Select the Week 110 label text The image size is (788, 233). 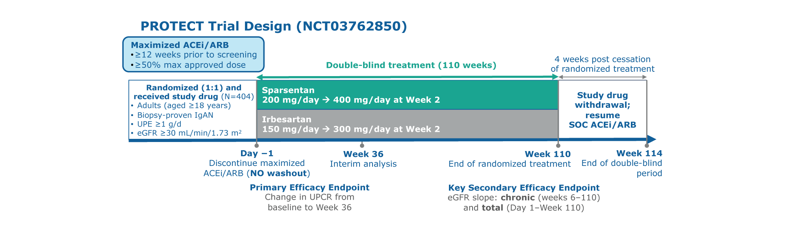click(x=547, y=154)
